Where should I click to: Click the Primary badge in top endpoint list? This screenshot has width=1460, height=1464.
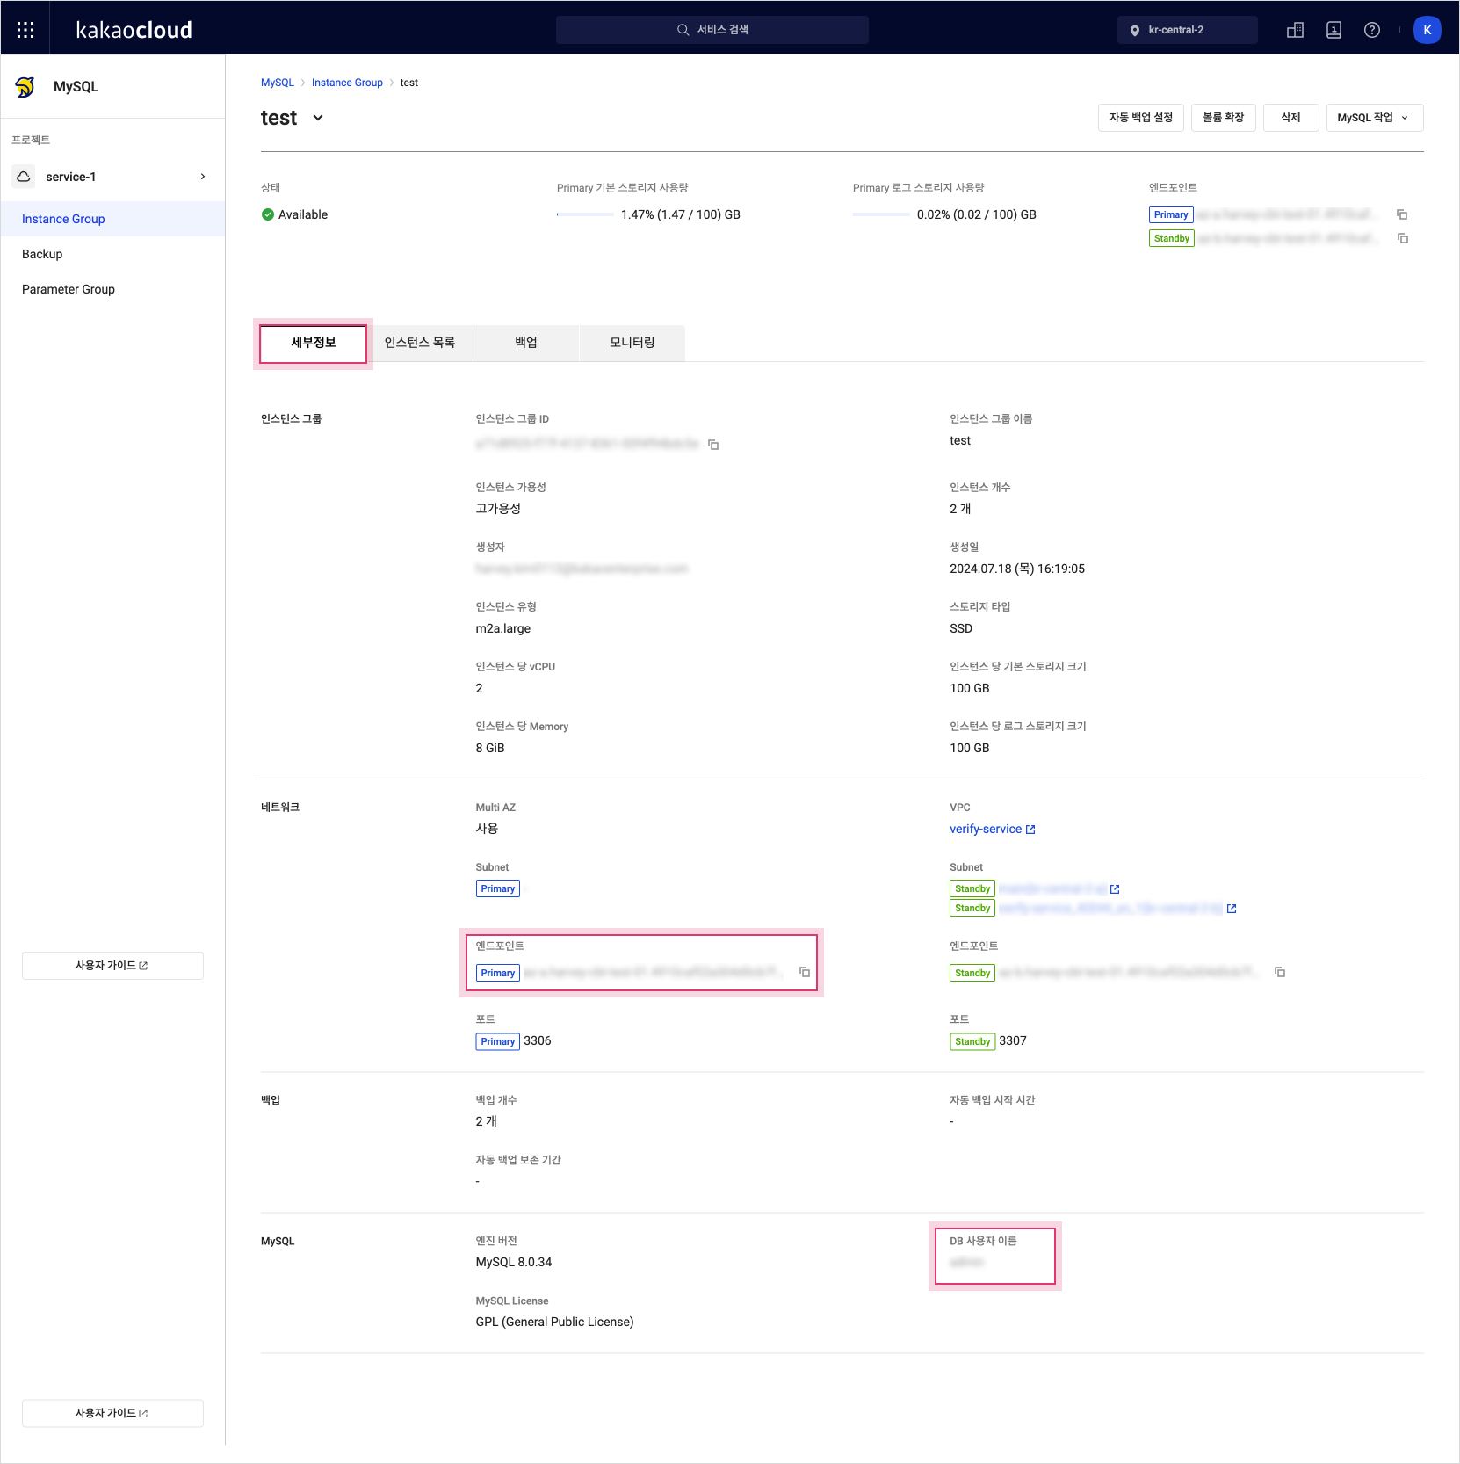click(1171, 214)
